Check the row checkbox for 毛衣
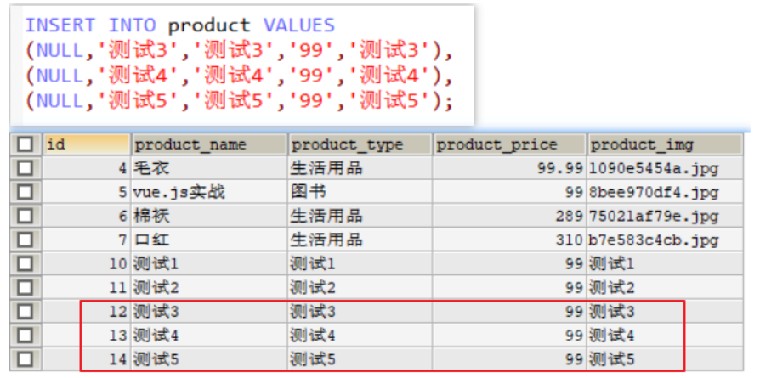This screenshot has height=378, width=777. click(25, 168)
